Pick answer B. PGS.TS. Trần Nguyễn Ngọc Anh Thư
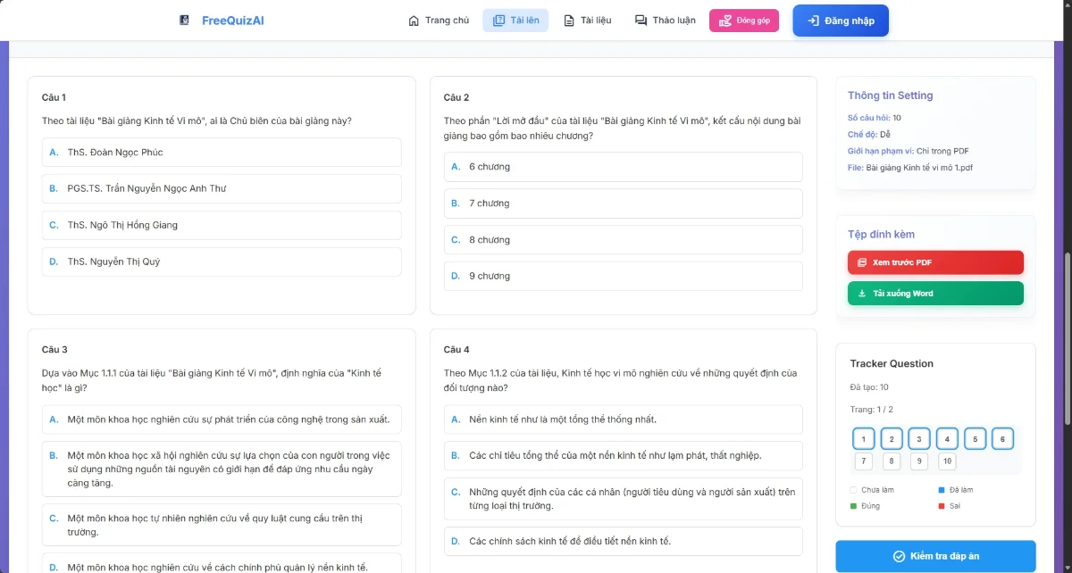 point(214,189)
